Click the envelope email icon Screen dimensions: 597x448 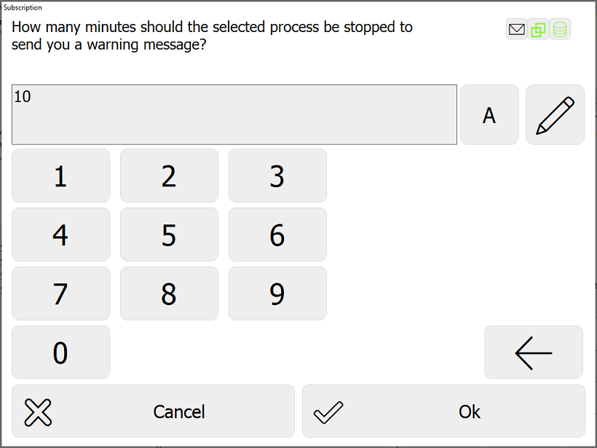tap(517, 29)
